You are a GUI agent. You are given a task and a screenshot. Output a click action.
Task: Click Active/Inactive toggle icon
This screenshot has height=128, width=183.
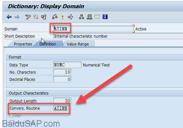[x=36, y=17]
